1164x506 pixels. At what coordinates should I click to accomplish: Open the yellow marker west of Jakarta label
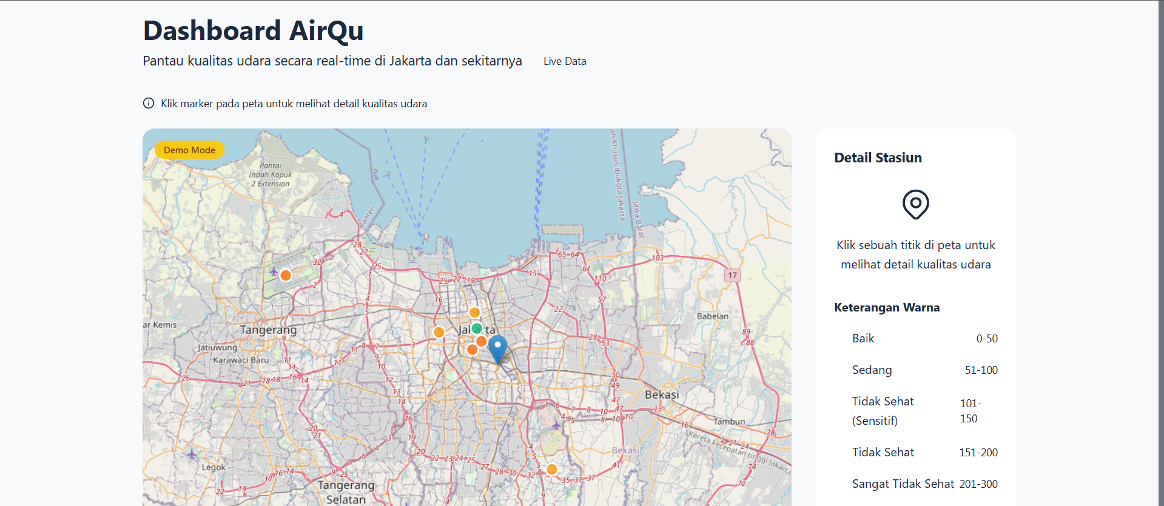coord(439,332)
